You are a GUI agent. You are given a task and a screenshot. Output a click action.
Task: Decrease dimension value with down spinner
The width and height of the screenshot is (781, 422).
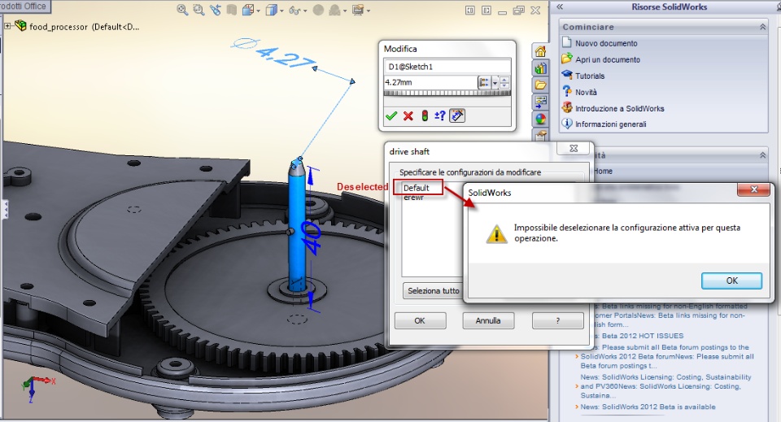[504, 85]
